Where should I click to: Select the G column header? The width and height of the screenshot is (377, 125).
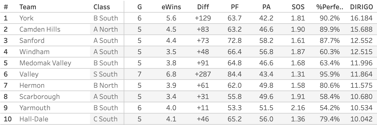click(x=139, y=7)
